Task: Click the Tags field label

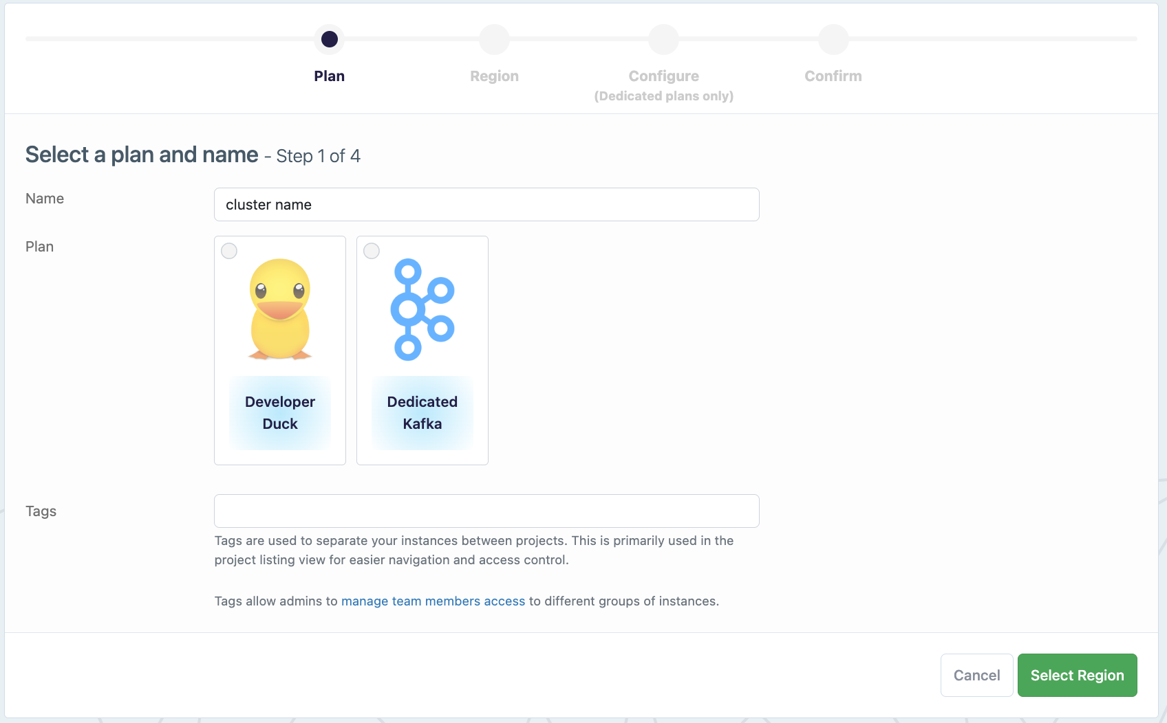Action: pyautogui.click(x=41, y=511)
